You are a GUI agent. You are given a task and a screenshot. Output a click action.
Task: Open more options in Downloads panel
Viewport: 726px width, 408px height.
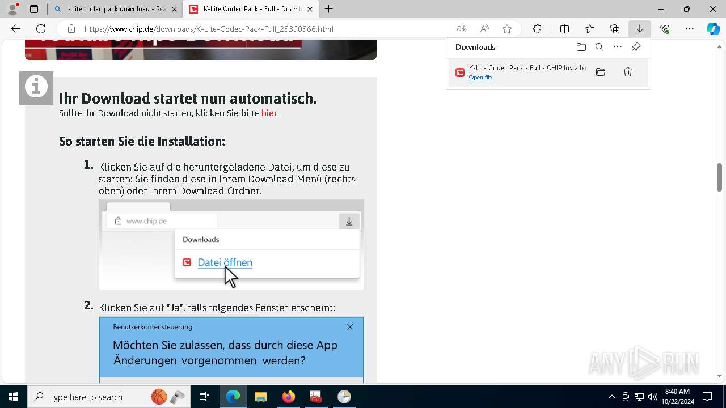[618, 47]
